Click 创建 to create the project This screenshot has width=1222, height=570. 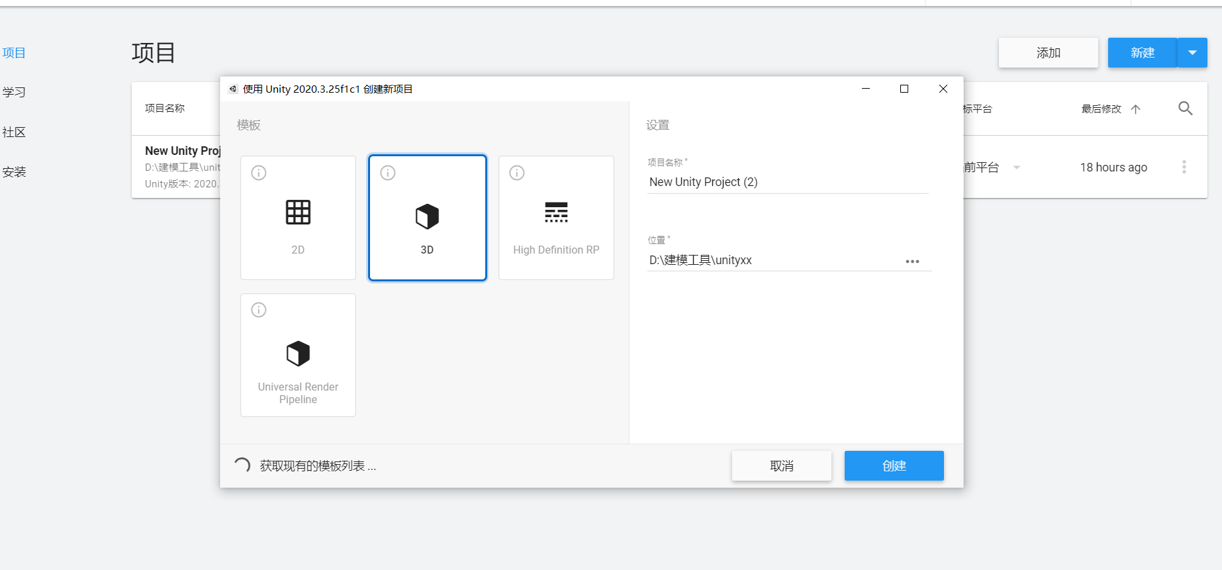pyautogui.click(x=894, y=466)
